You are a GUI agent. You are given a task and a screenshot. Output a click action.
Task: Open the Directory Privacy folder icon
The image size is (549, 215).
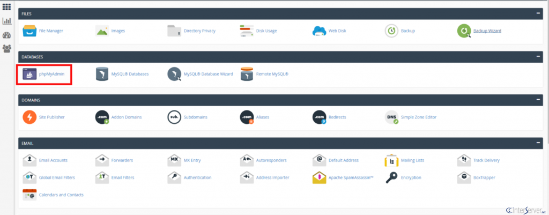(174, 31)
